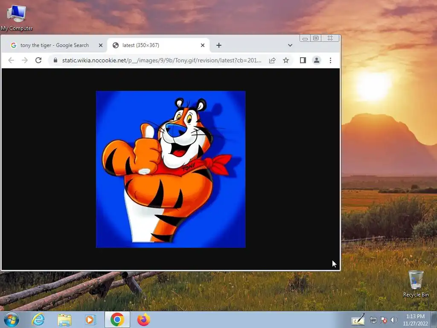This screenshot has width=437, height=328.
Task: Open the volume speaker tray icon
Action: 393,320
